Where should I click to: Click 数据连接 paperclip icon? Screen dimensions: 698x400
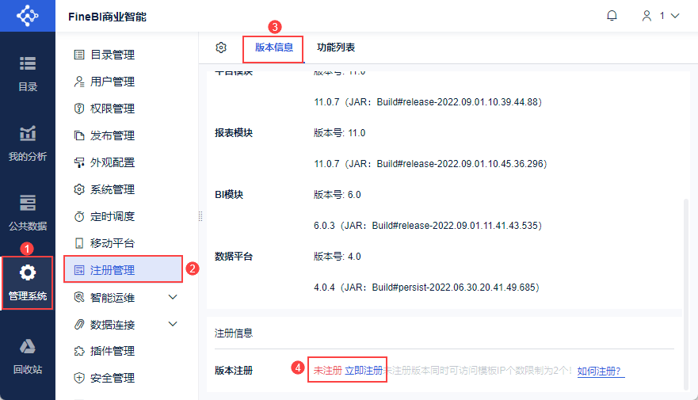pos(79,325)
